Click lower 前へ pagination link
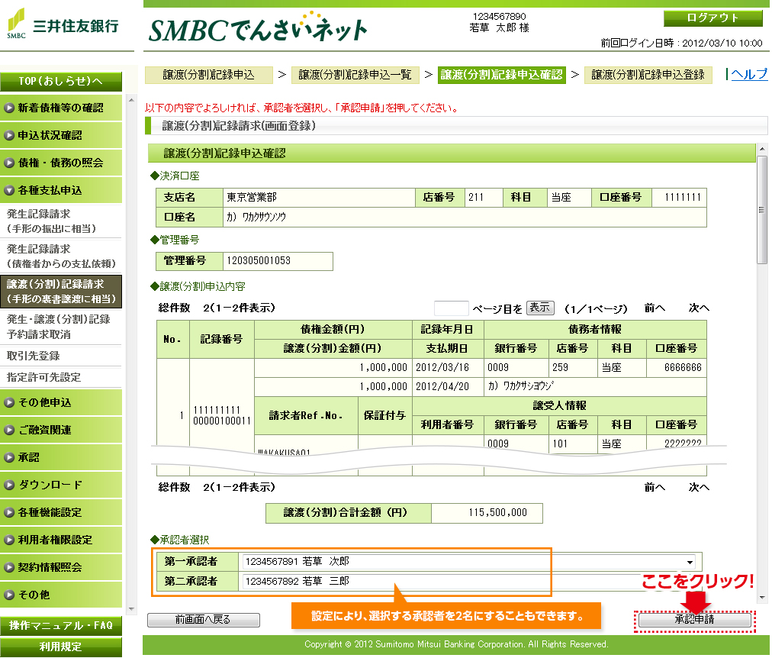 click(655, 487)
